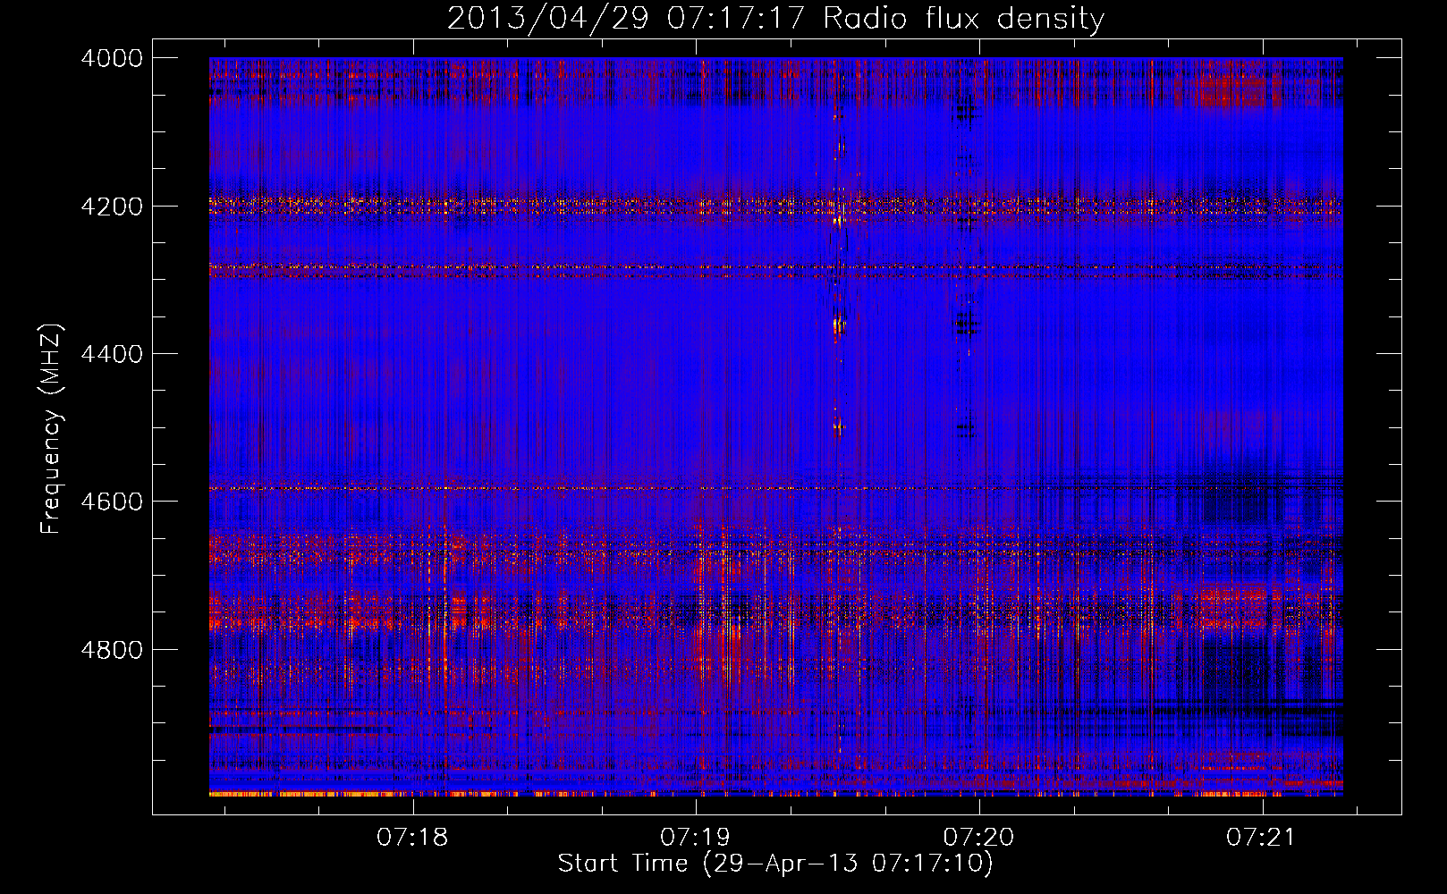
Task: Click the 07:20 time tick label
Action: pyautogui.click(x=979, y=837)
